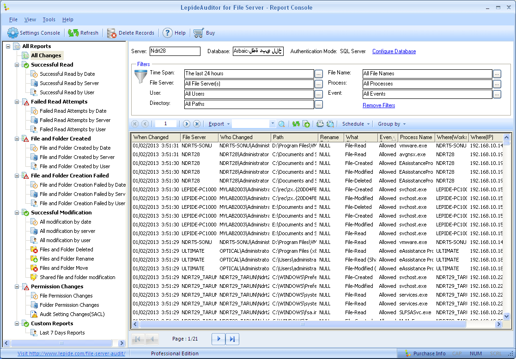The image size is (516, 359).
Task: Select All modification by user
Action: tap(65, 241)
